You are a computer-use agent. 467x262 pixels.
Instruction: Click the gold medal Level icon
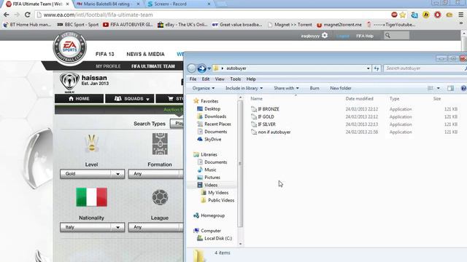(x=91, y=144)
